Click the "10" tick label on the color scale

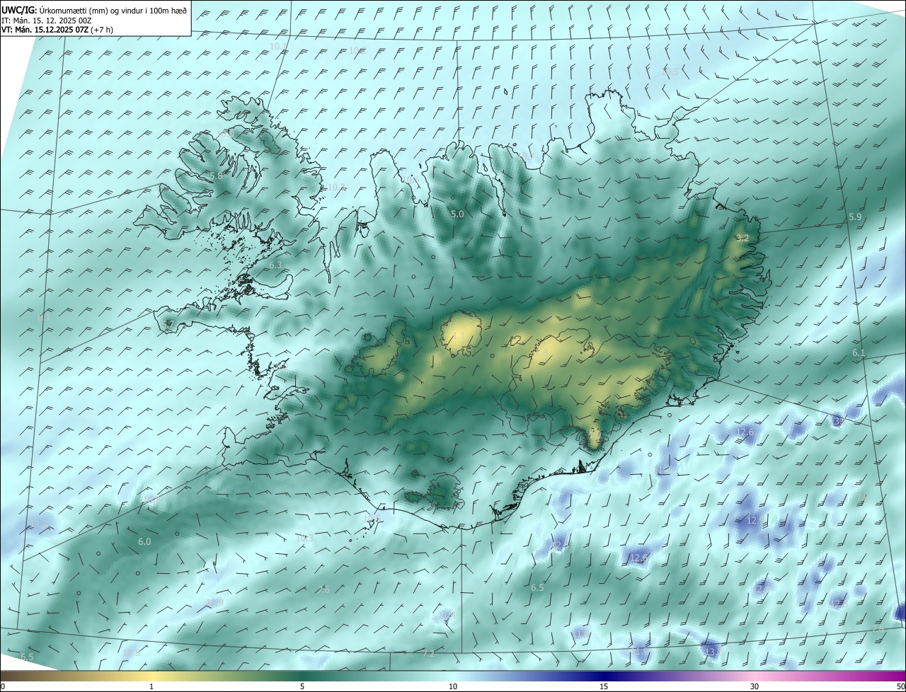coord(453,686)
